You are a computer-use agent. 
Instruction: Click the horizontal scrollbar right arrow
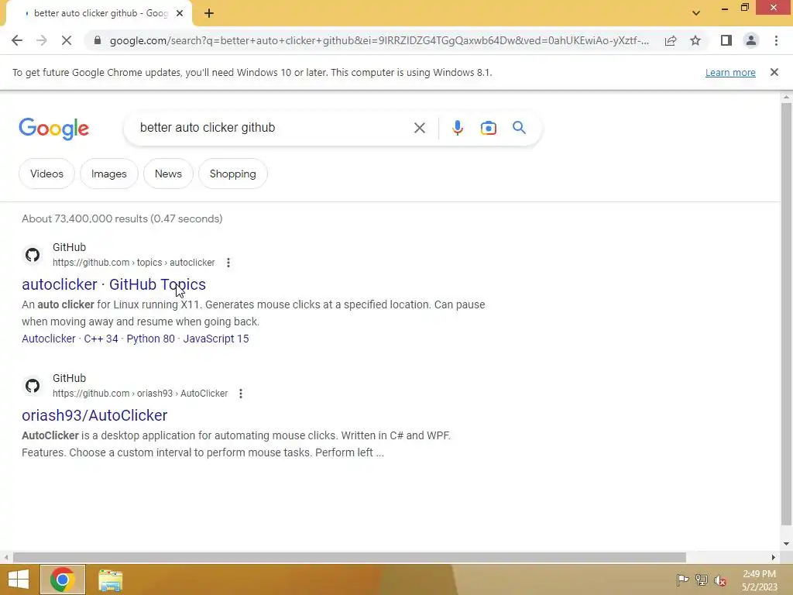pos(774,558)
